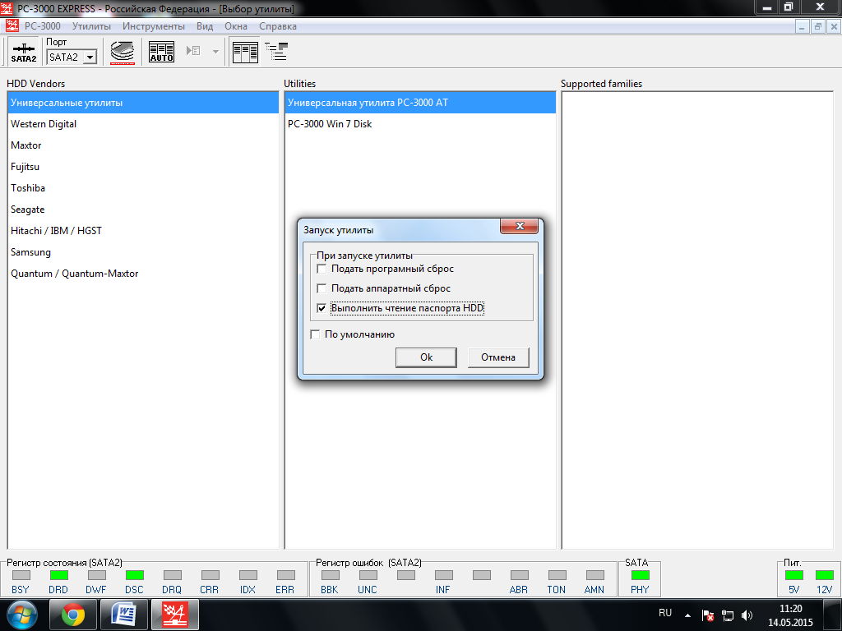Click the Action Center flag tray icon

click(708, 615)
